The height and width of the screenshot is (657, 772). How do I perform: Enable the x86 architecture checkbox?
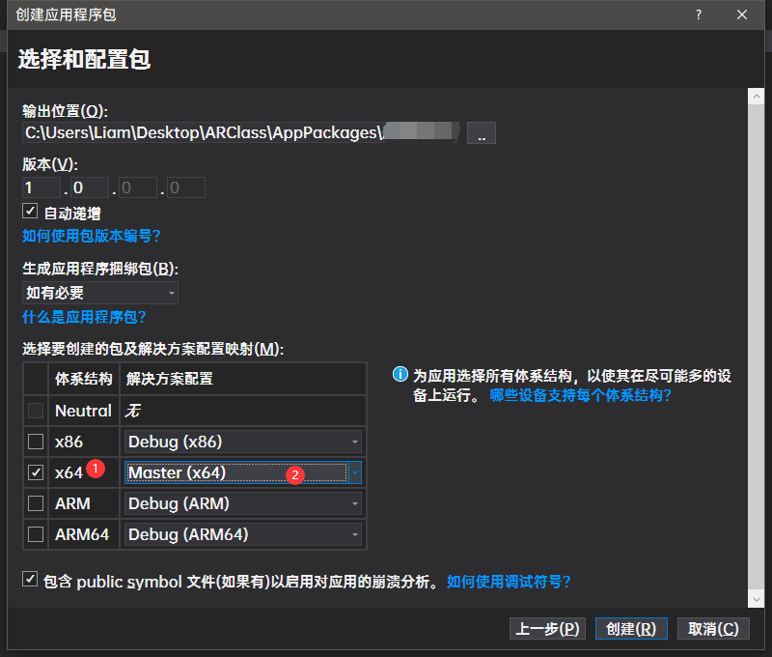35,442
